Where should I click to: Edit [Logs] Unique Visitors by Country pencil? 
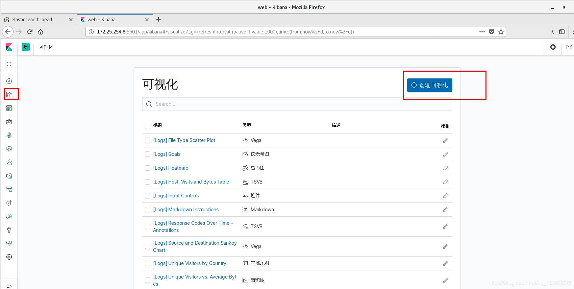446,263
